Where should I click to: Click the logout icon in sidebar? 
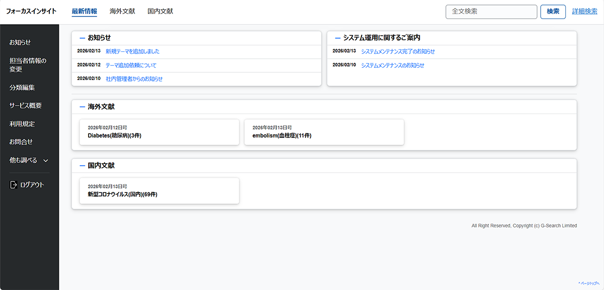14,185
